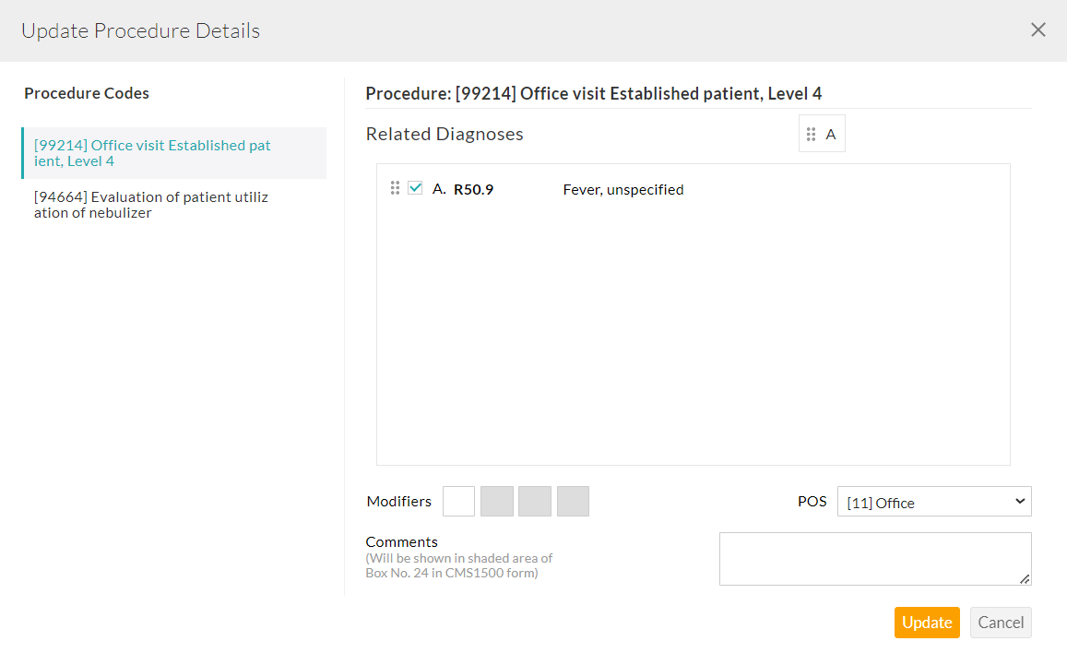Grab the drag handle beside diagnosis A chip

coord(812,135)
